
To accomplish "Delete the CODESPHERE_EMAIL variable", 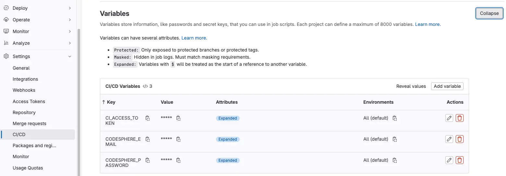I will tap(459, 139).
